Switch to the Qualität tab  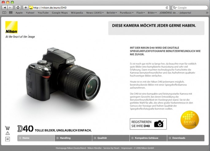click(x=111, y=138)
